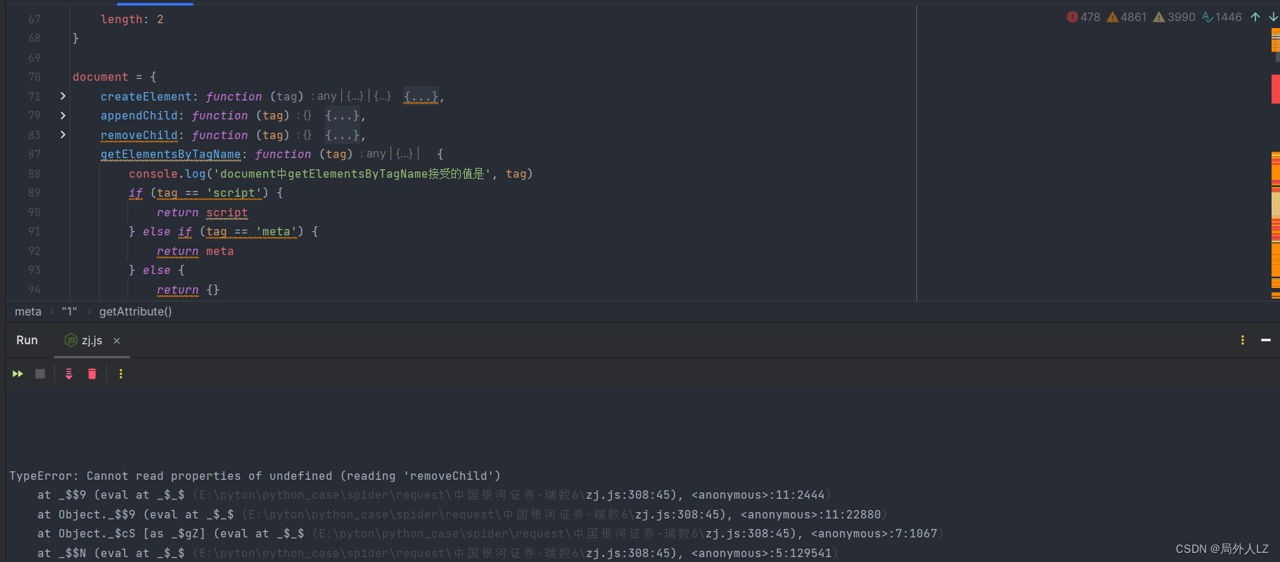Clear all console output with trash icon
1280x562 pixels.
click(92, 374)
